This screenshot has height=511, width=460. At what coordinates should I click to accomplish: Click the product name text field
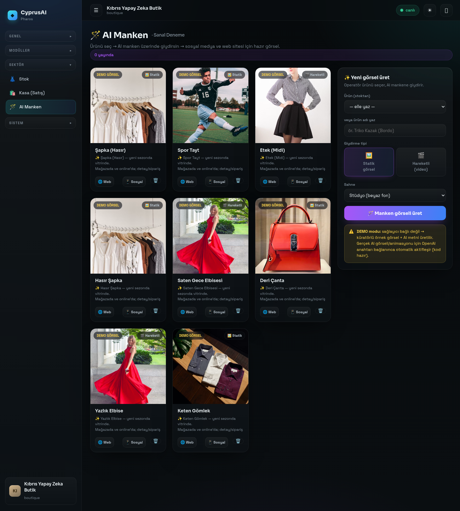[395, 131]
